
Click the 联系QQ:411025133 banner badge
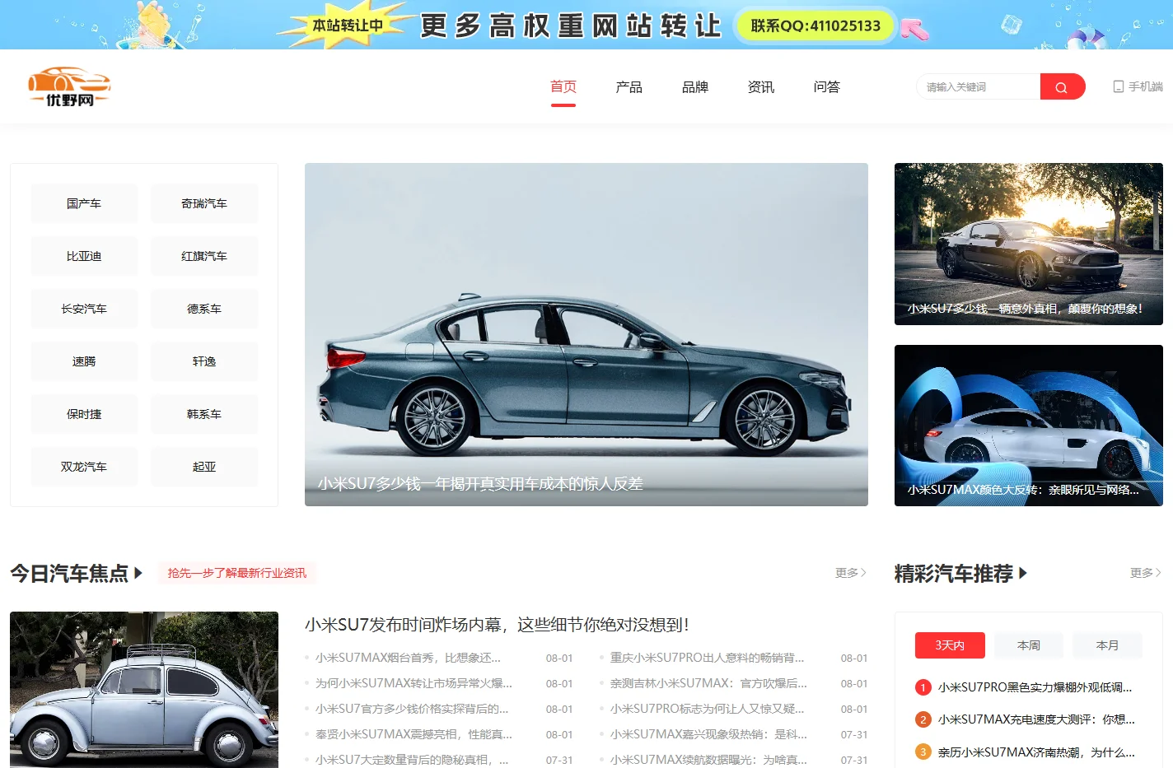[815, 26]
